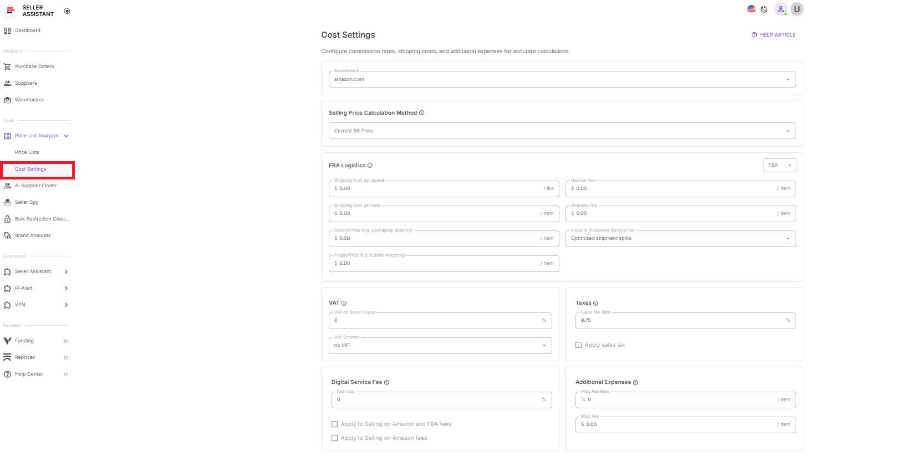The image size is (922, 467).
Task: Open the Brand Analyzer tool
Action: click(32, 235)
